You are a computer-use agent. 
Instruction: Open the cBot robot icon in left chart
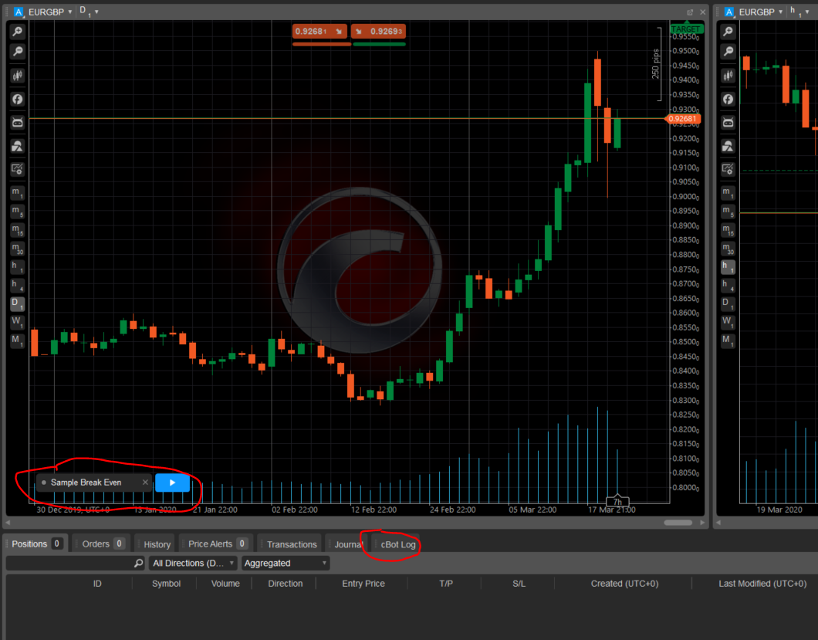(x=17, y=123)
